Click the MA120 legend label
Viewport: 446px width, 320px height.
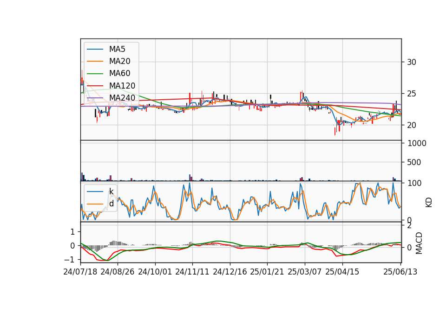[x=122, y=86]
